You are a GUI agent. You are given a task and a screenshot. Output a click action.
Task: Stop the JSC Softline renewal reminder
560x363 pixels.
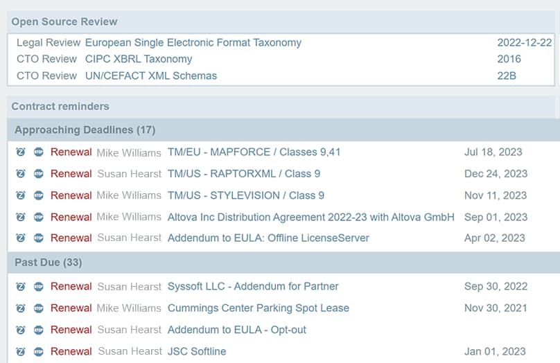click(x=38, y=351)
